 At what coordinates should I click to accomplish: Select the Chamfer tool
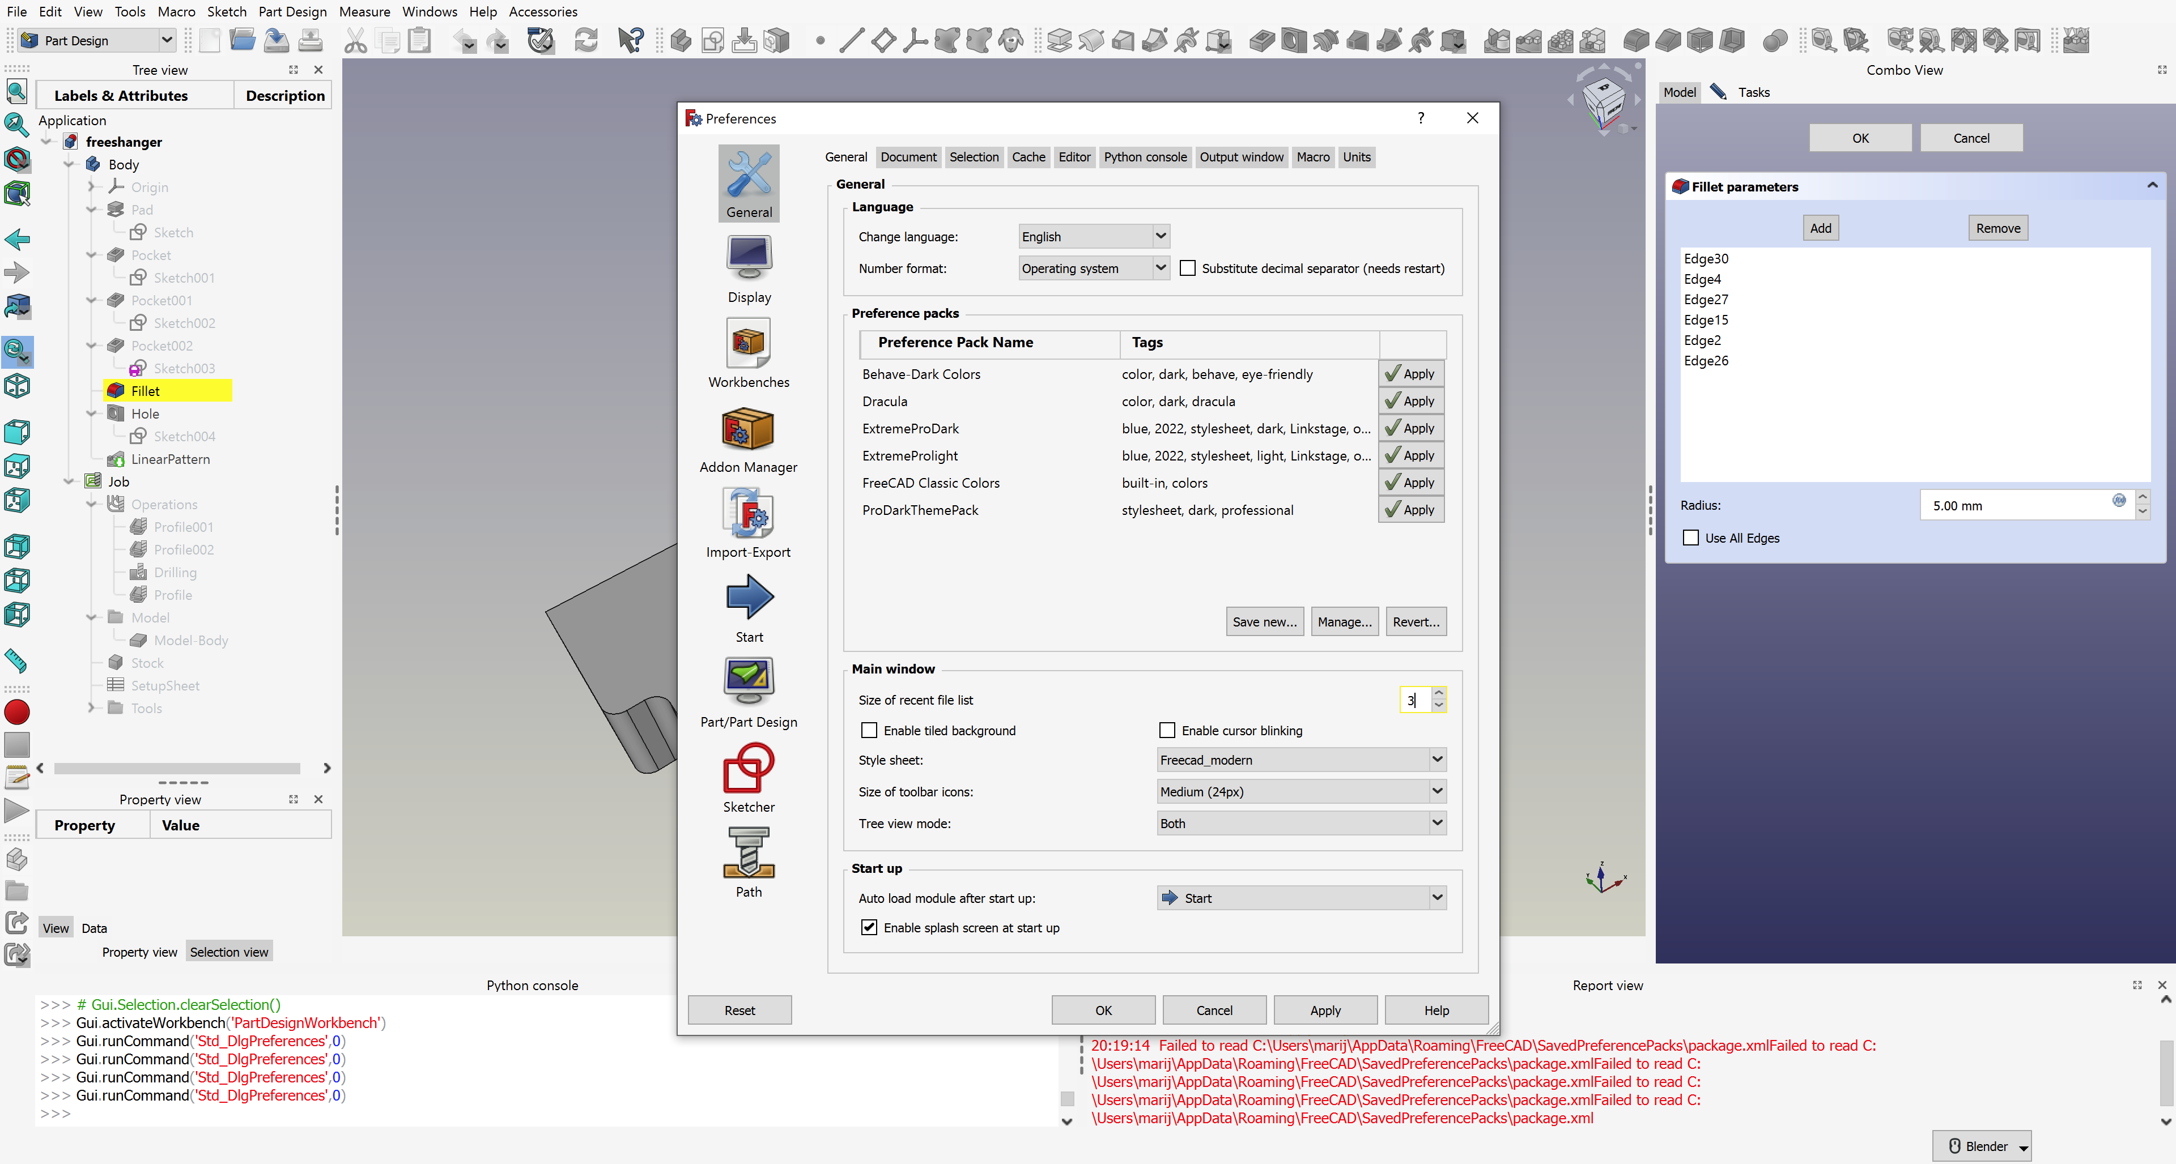[x=1667, y=40]
